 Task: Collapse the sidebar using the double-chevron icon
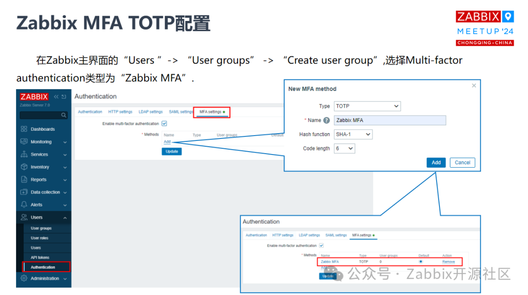pos(56,97)
